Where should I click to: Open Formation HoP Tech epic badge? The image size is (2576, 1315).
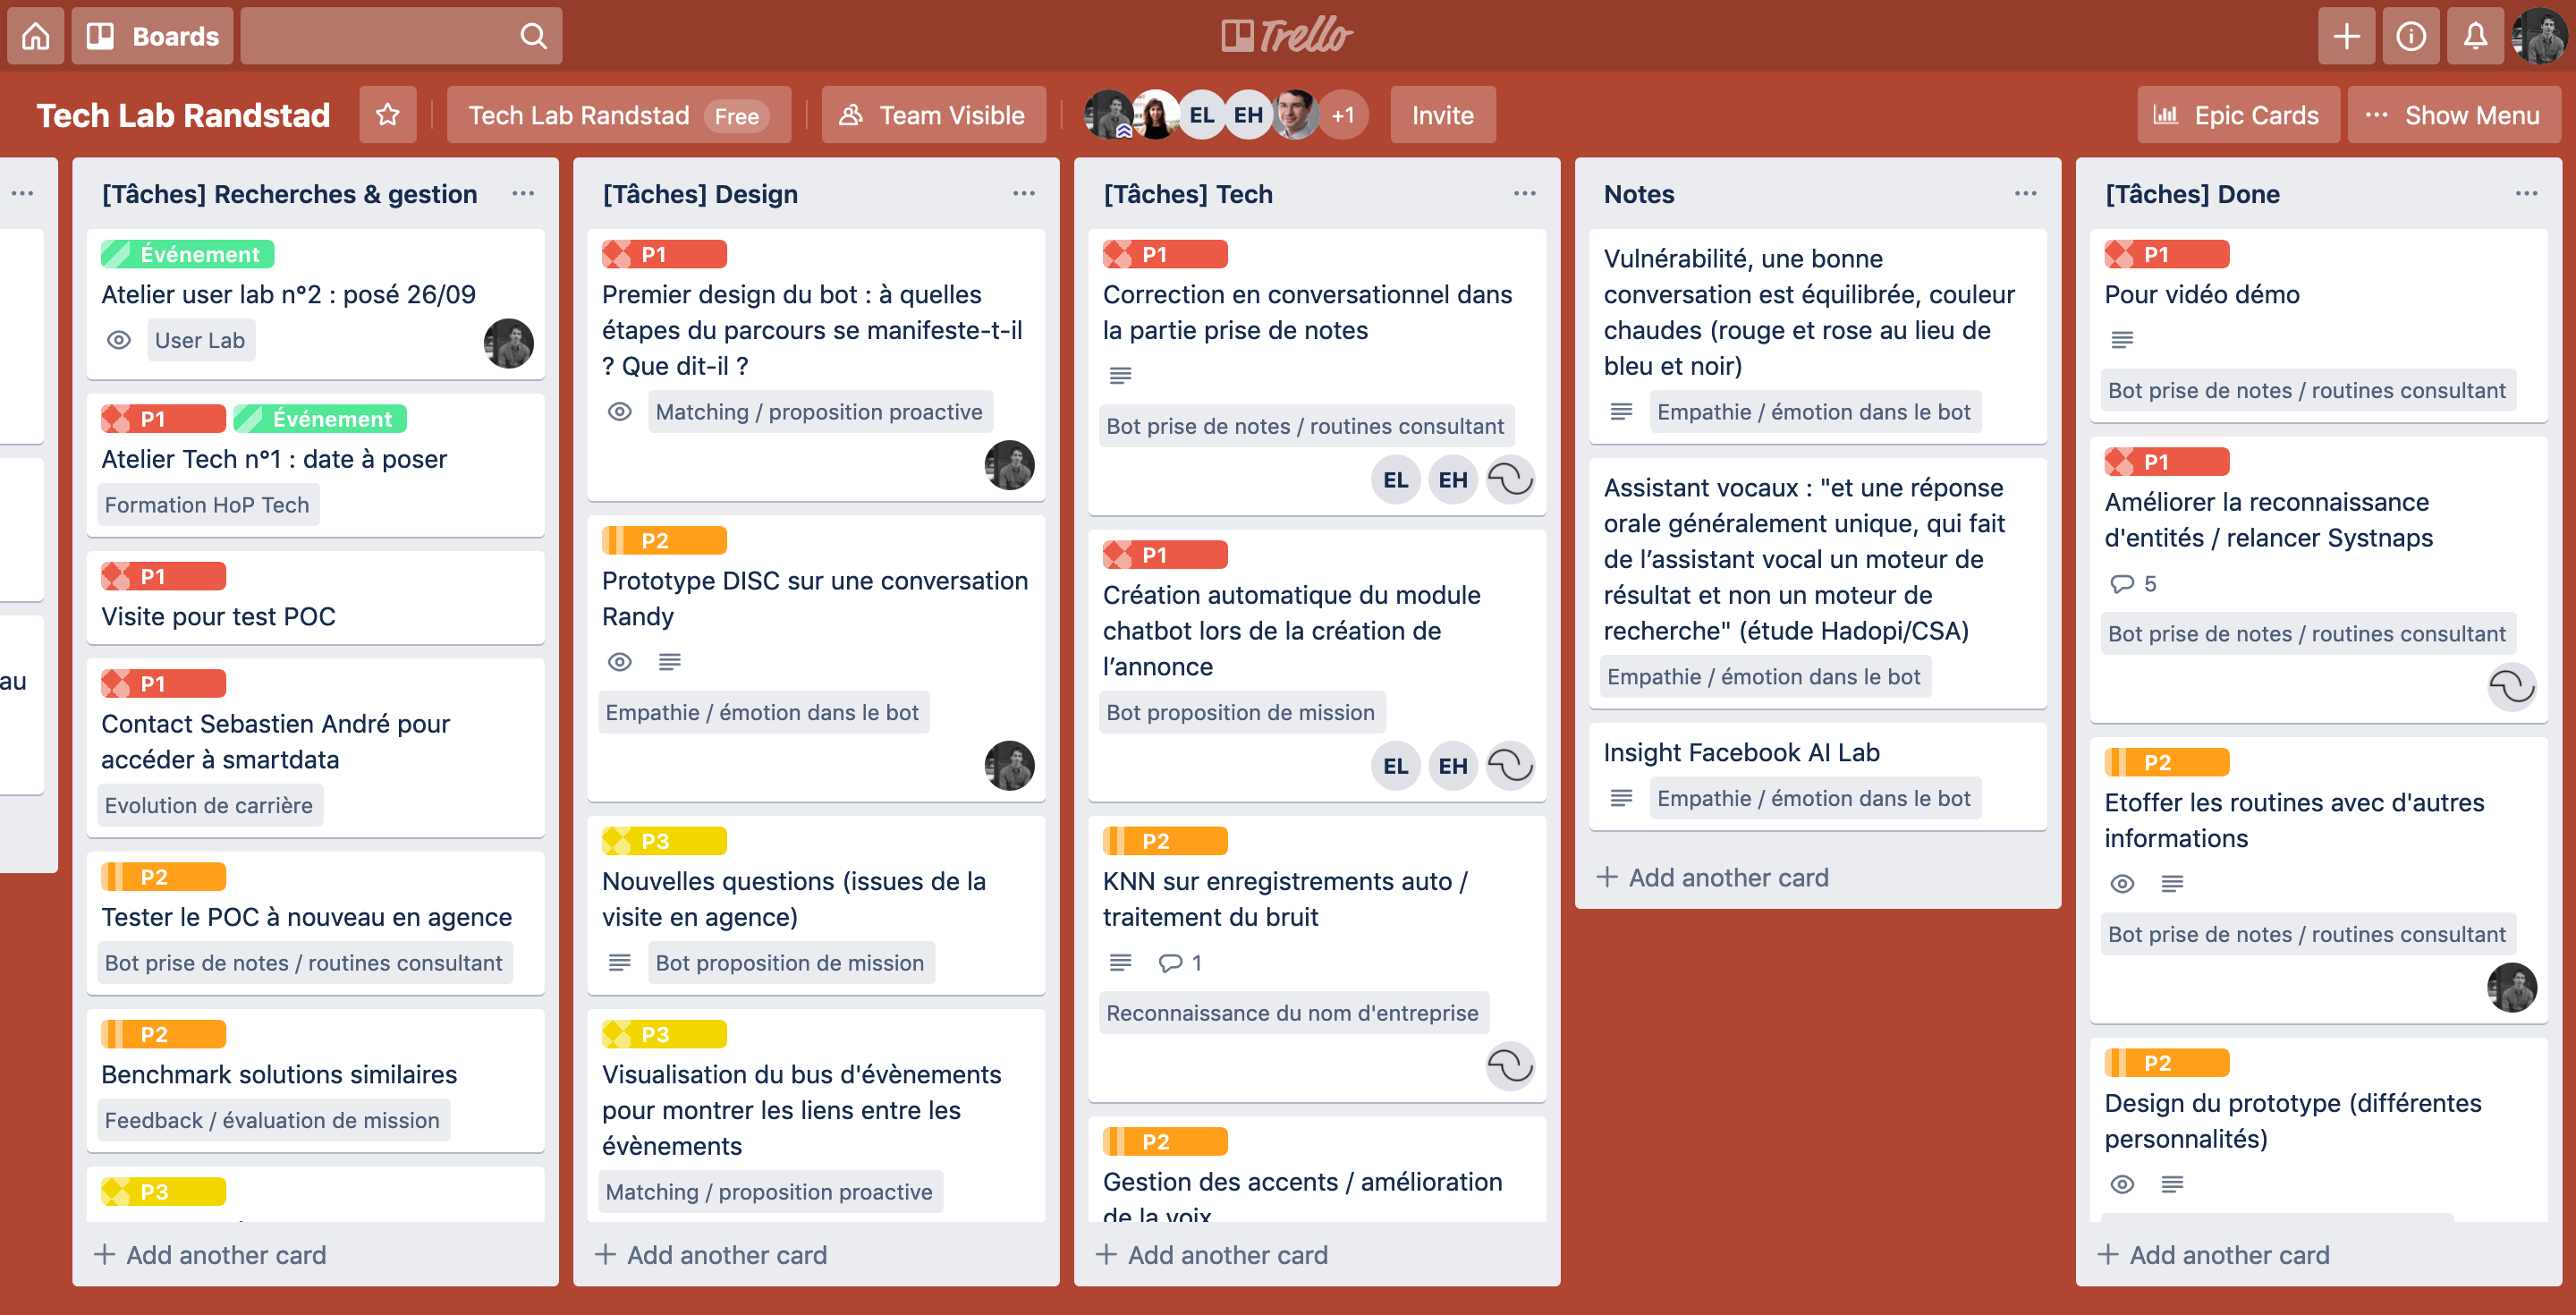click(207, 505)
